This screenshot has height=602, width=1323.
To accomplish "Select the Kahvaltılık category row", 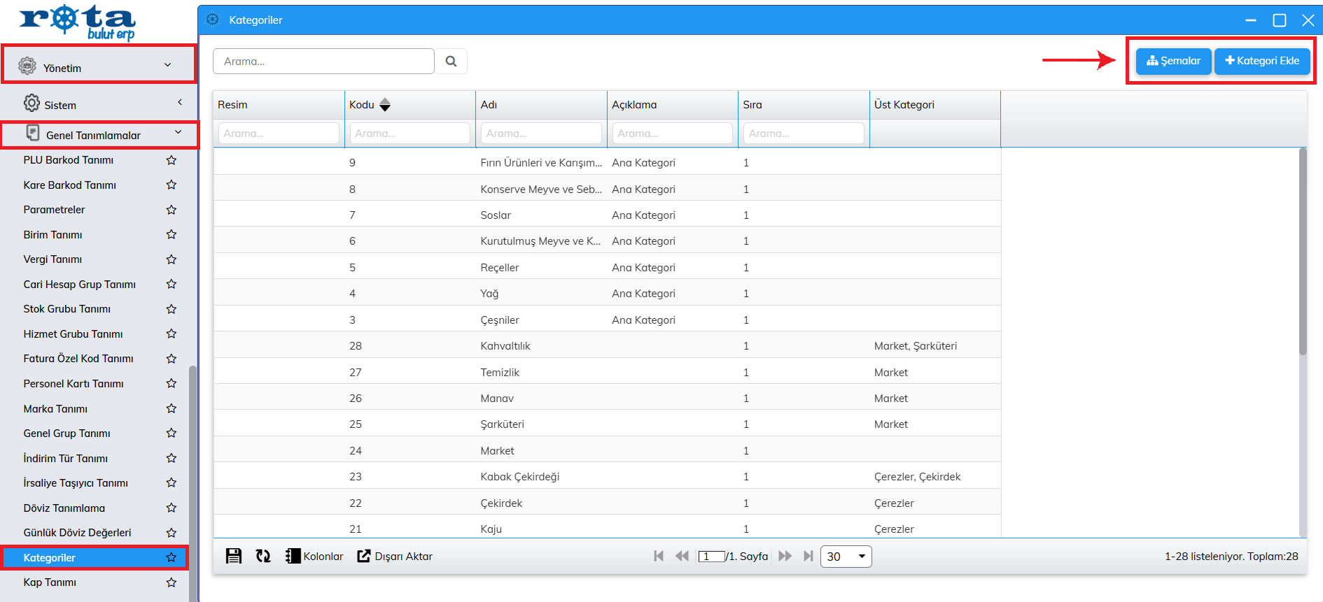I will pyautogui.click(x=607, y=345).
